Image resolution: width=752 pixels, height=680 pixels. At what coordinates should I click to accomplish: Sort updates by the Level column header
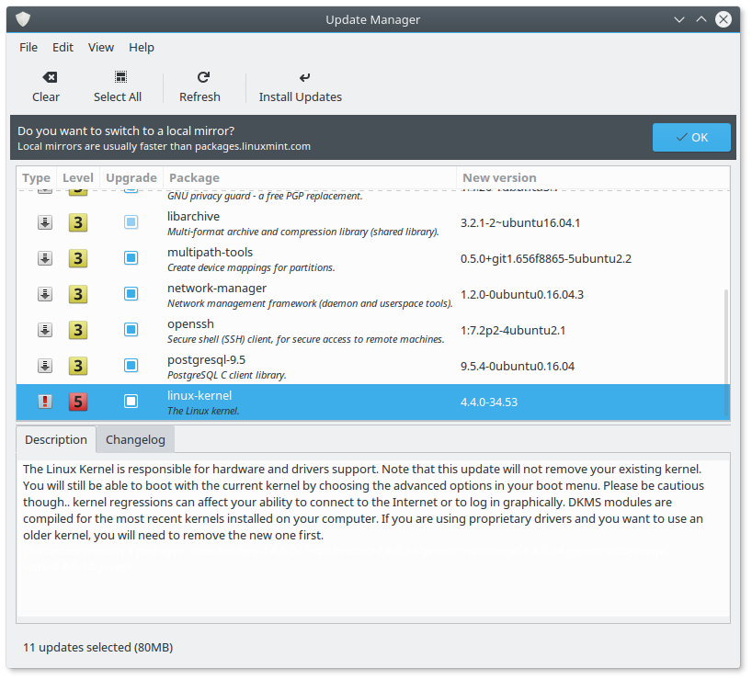(78, 177)
